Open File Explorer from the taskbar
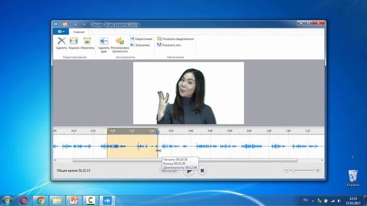367x206 pixels. [x=57, y=200]
